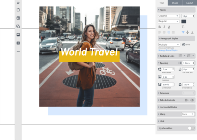Screen dimensions: 197x140
Task: Click the Manage Brand Styles link
Action: click(x=168, y=50)
